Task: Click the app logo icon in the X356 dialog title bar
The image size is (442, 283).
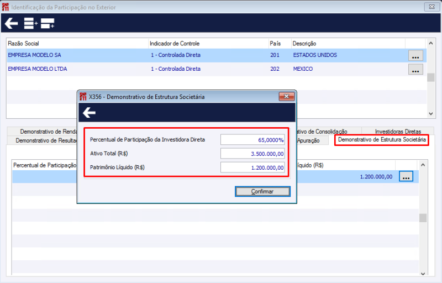Action: (83, 97)
